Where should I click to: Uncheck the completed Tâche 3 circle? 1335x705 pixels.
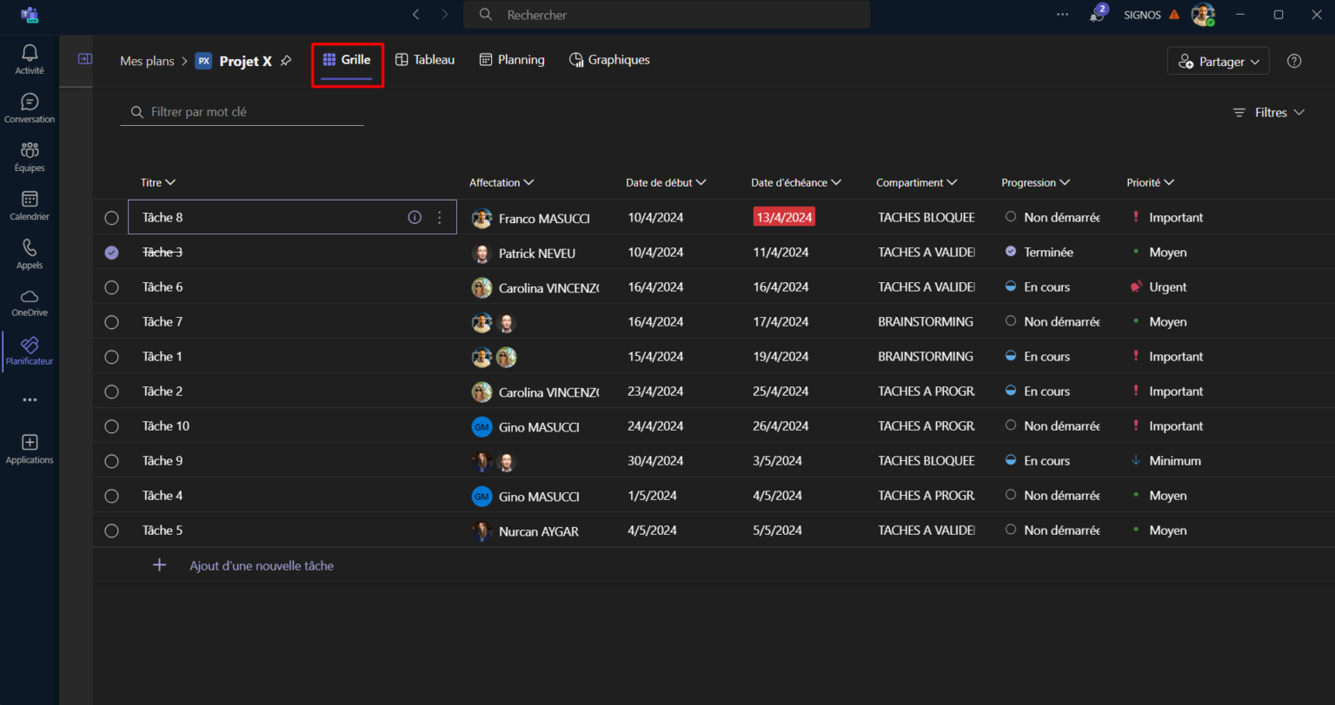click(x=111, y=253)
